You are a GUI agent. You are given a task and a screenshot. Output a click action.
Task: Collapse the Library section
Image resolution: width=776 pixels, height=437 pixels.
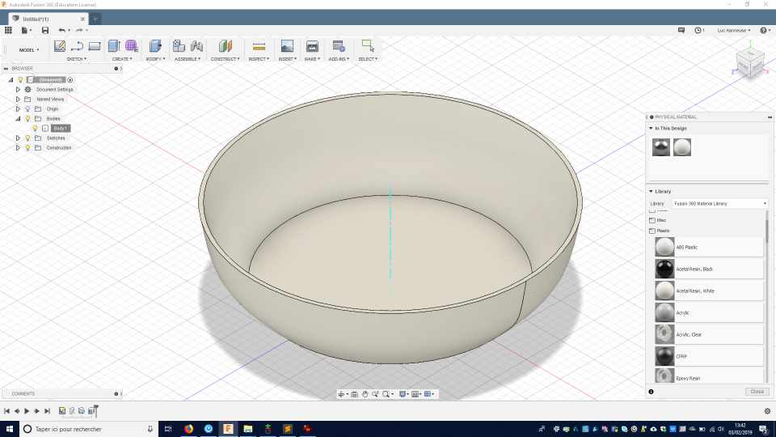tap(651, 191)
